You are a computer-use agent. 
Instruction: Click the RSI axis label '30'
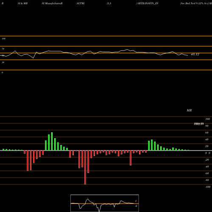pos(3,62)
